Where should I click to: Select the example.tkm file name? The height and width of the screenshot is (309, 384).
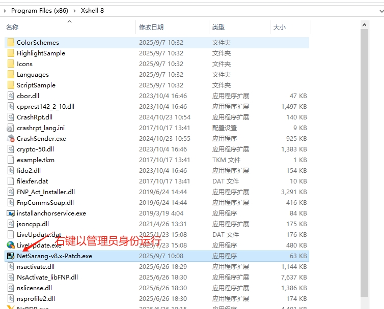click(x=36, y=160)
